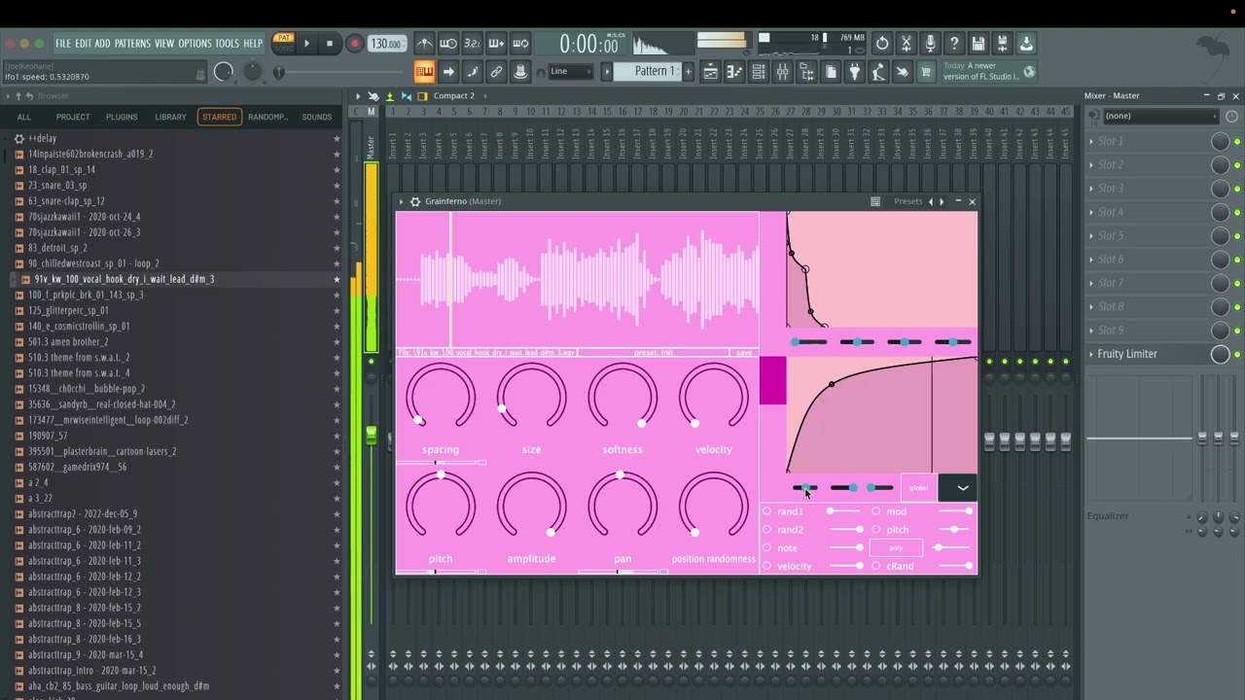The height and width of the screenshot is (700, 1245).
Task: Go to next preset arrow in Grainferno
Action: pyautogui.click(x=942, y=201)
